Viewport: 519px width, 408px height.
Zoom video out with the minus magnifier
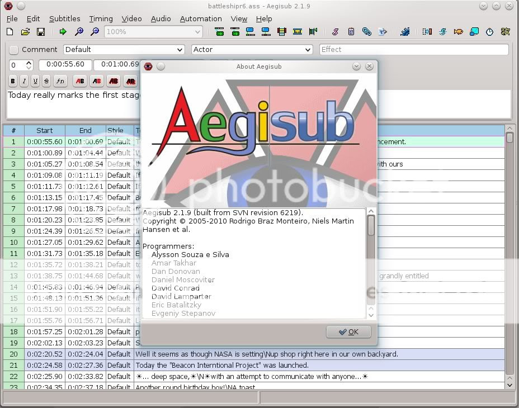point(95,32)
